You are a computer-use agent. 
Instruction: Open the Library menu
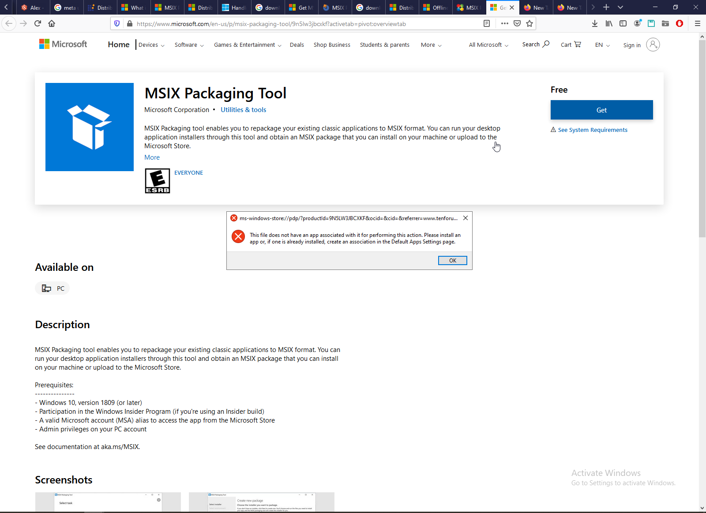point(609,23)
